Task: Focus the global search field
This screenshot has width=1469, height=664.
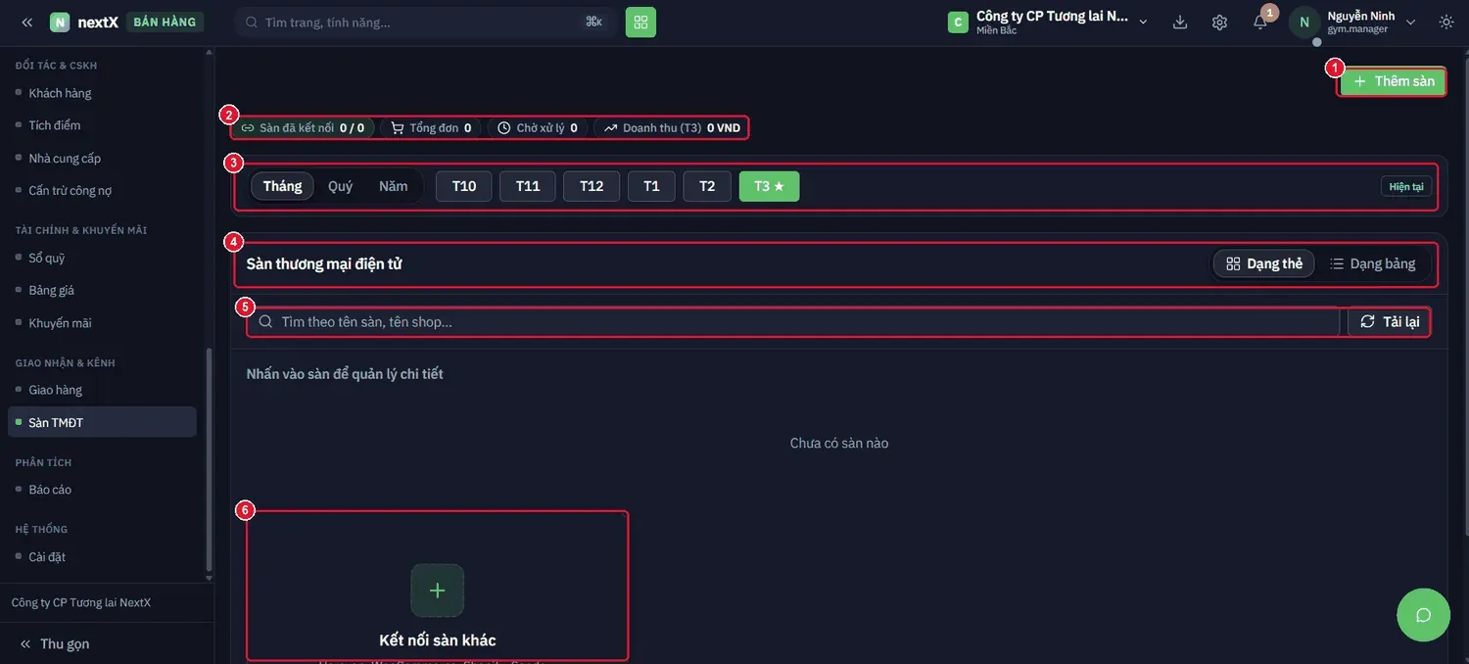Action: (x=425, y=22)
